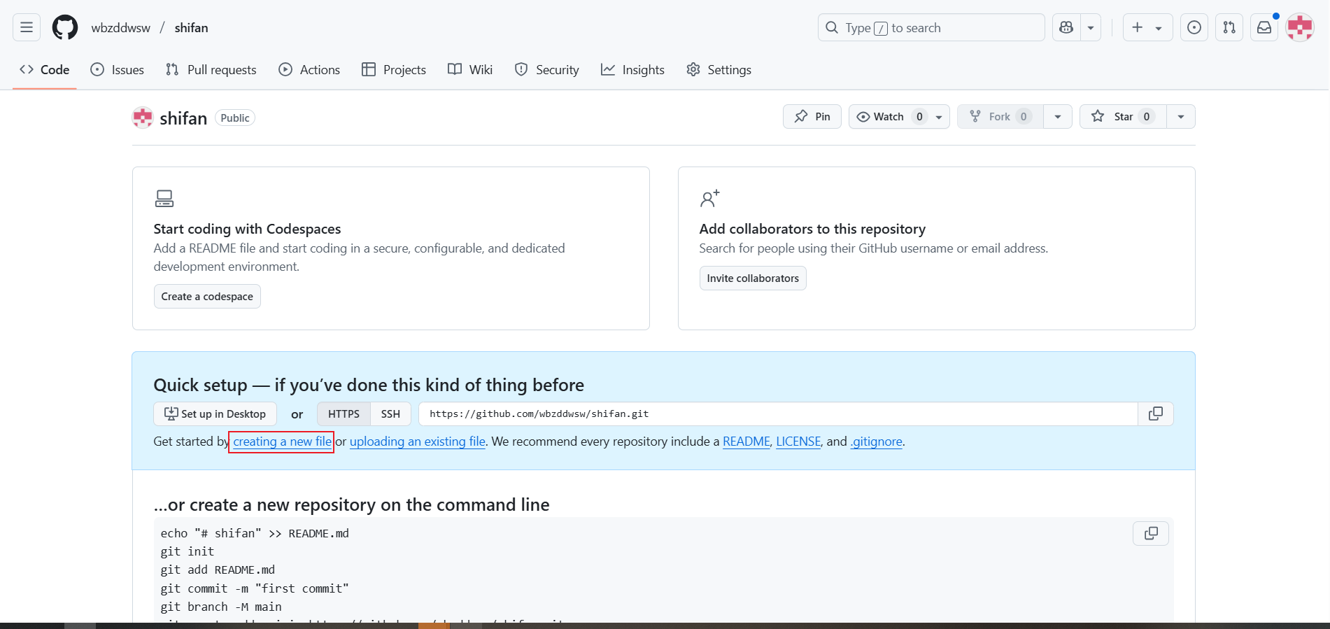Follow the creating a new file link
Screen dimensions: 1330x629
282,441
